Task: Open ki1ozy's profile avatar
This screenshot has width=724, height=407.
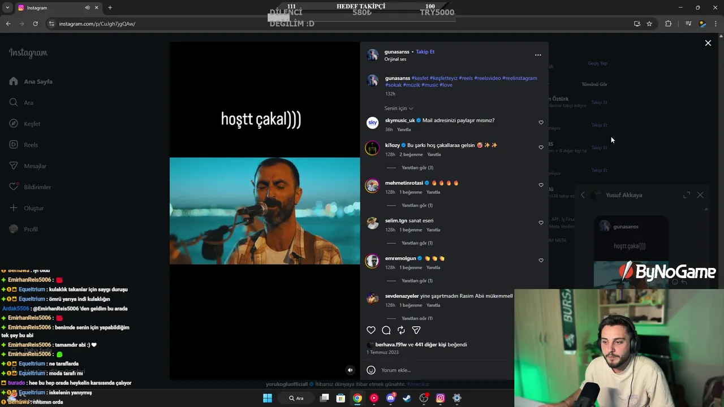Action: (372, 148)
